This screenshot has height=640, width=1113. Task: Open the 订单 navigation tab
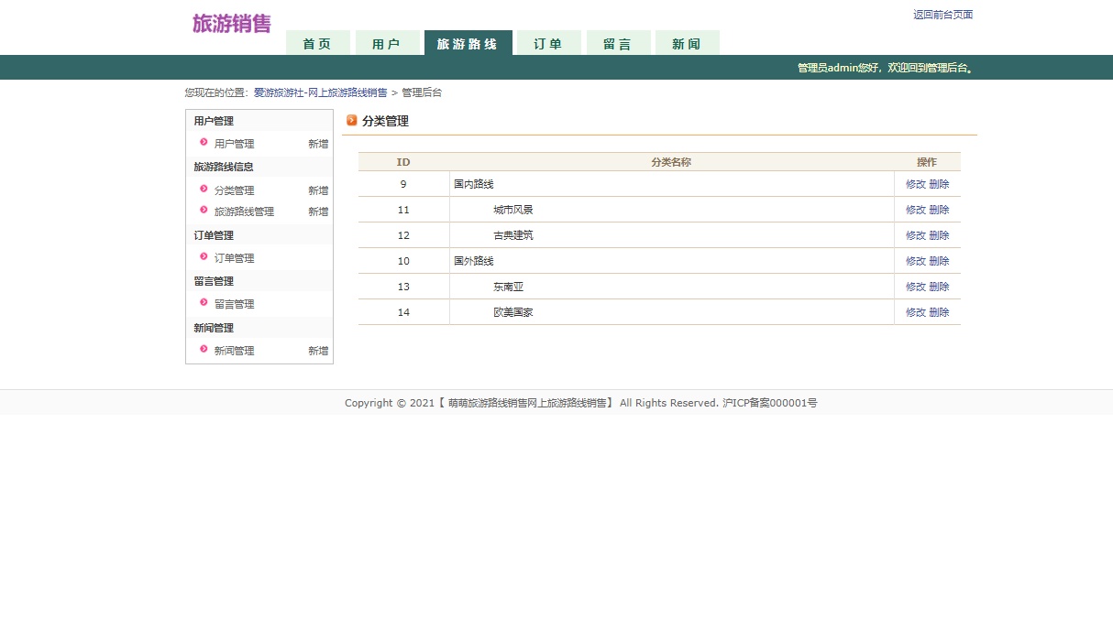pyautogui.click(x=548, y=42)
